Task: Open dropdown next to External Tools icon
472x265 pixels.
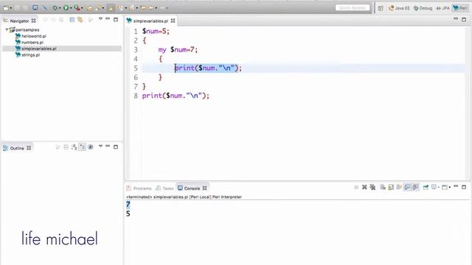Action: pos(82,8)
